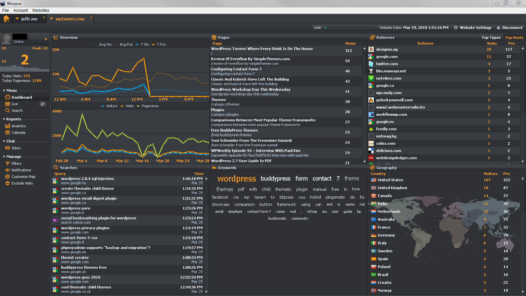Screen dimensions: 526x296
Task: Sort countries by Visitors column
Action: click(x=490, y=174)
